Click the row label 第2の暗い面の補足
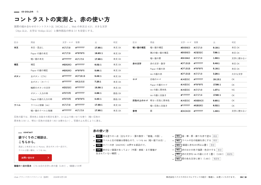 159,53
